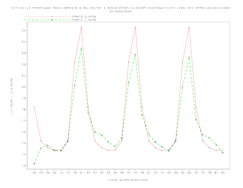Click x-axis tick label 63
The width and height of the screenshot is (243, 188).
(176, 173)
